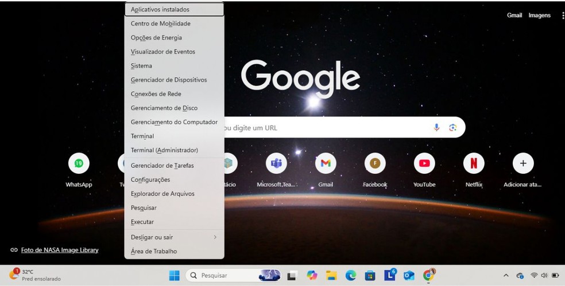This screenshot has width=565, height=286.
Task: Select Gerenciador de Tarefas
Action: [162, 166]
